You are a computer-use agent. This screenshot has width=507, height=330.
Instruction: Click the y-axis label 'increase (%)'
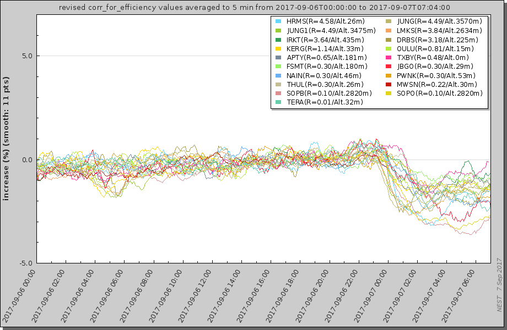click(x=7, y=139)
